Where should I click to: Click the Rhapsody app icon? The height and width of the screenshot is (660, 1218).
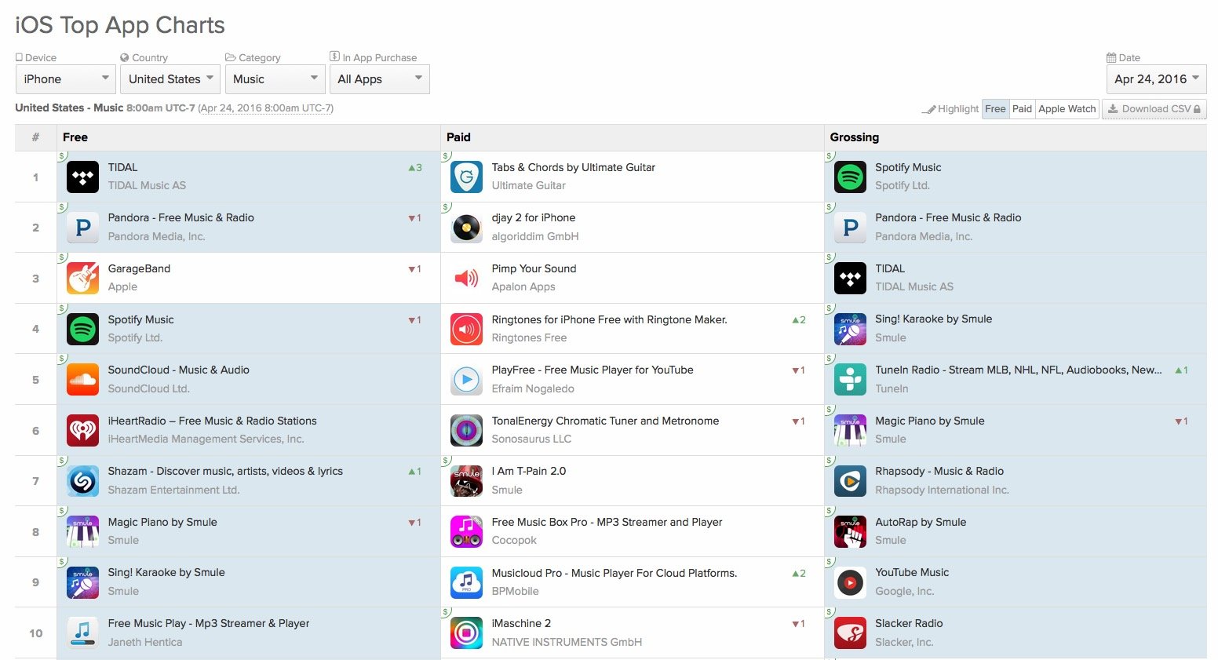click(850, 480)
